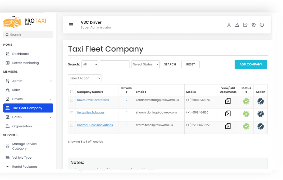Open documents icon for VertexNex Solutions
Image resolution: width=283 pixels, height=180 pixels.
tap(228, 113)
